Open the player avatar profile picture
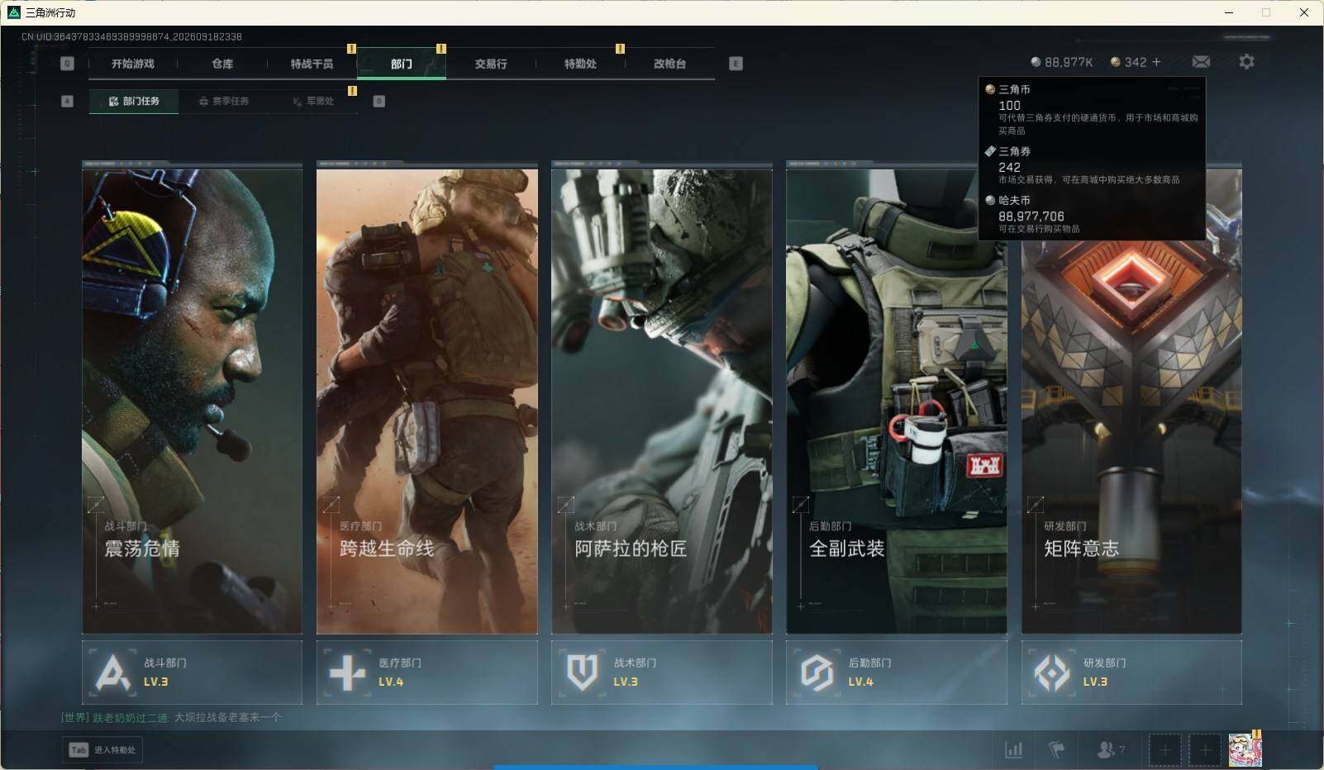This screenshot has width=1324, height=770. point(1245,750)
